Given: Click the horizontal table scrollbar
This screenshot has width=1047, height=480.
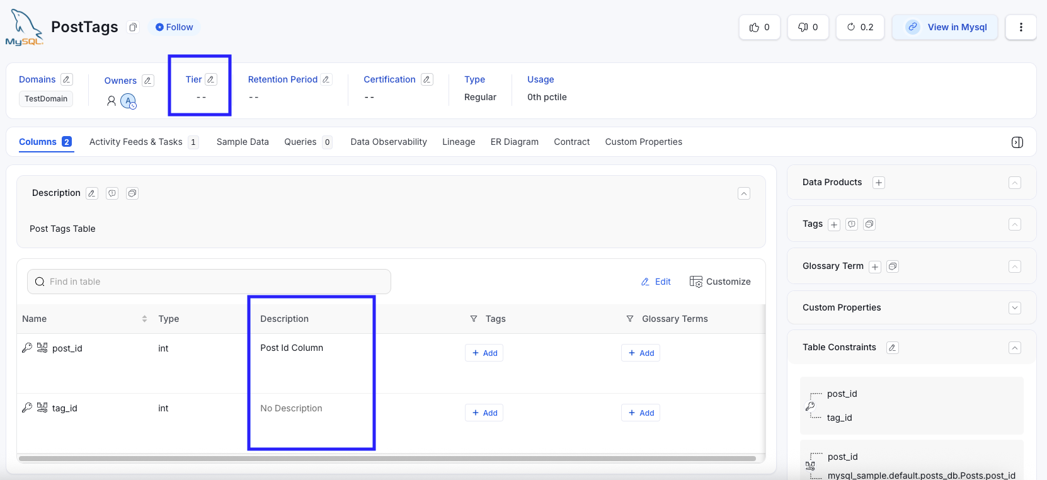Looking at the screenshot, I should pos(387,459).
